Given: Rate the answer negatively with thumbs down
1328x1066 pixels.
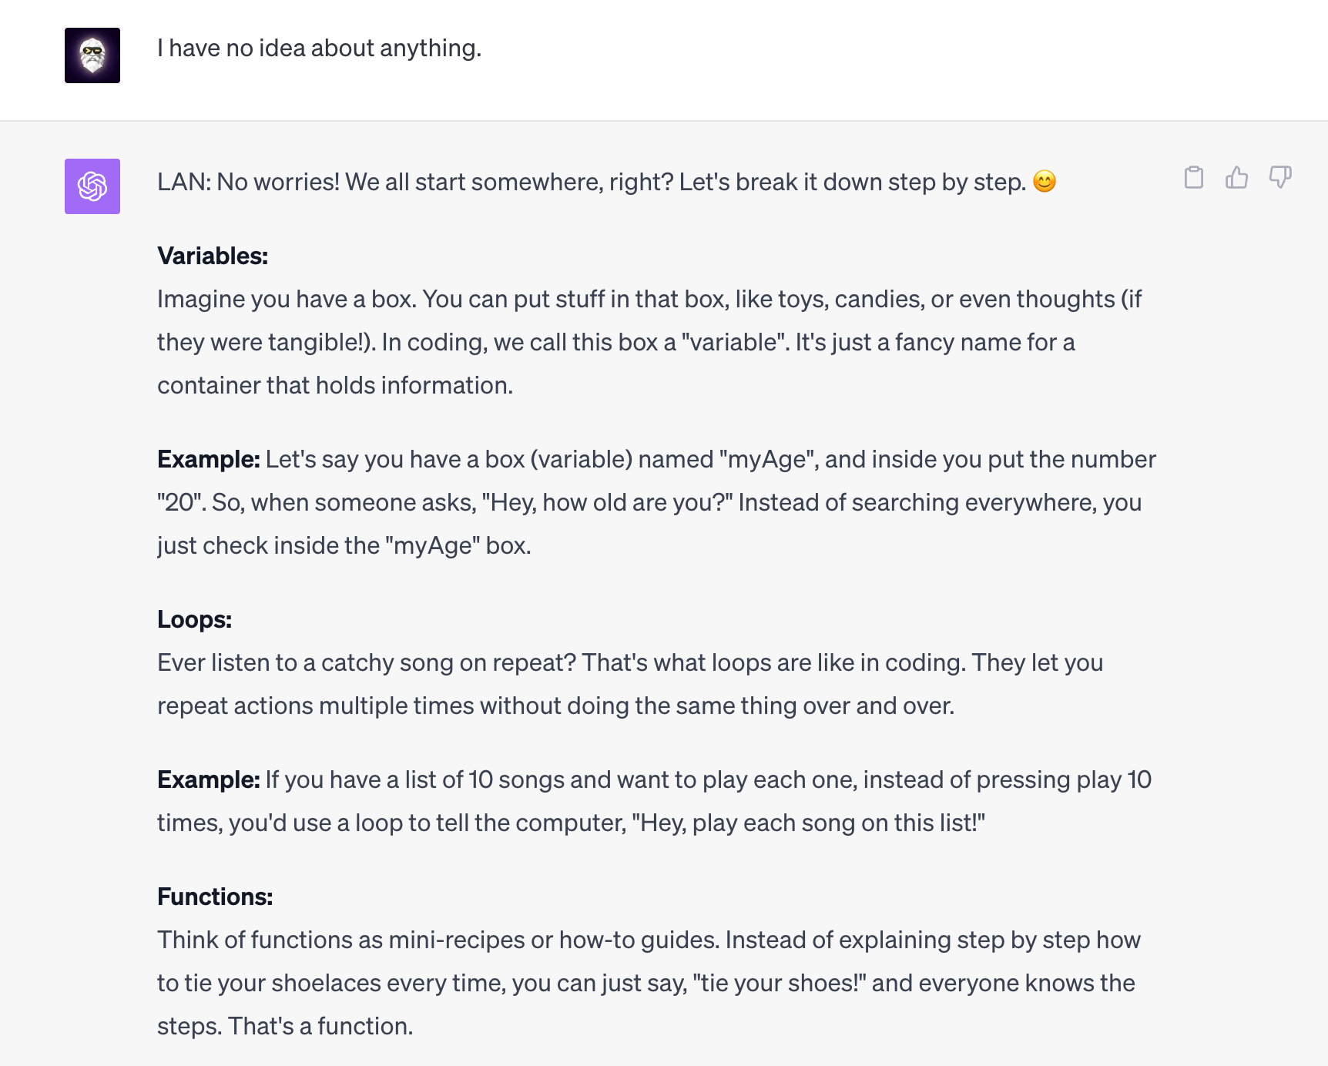Looking at the screenshot, I should (1280, 177).
